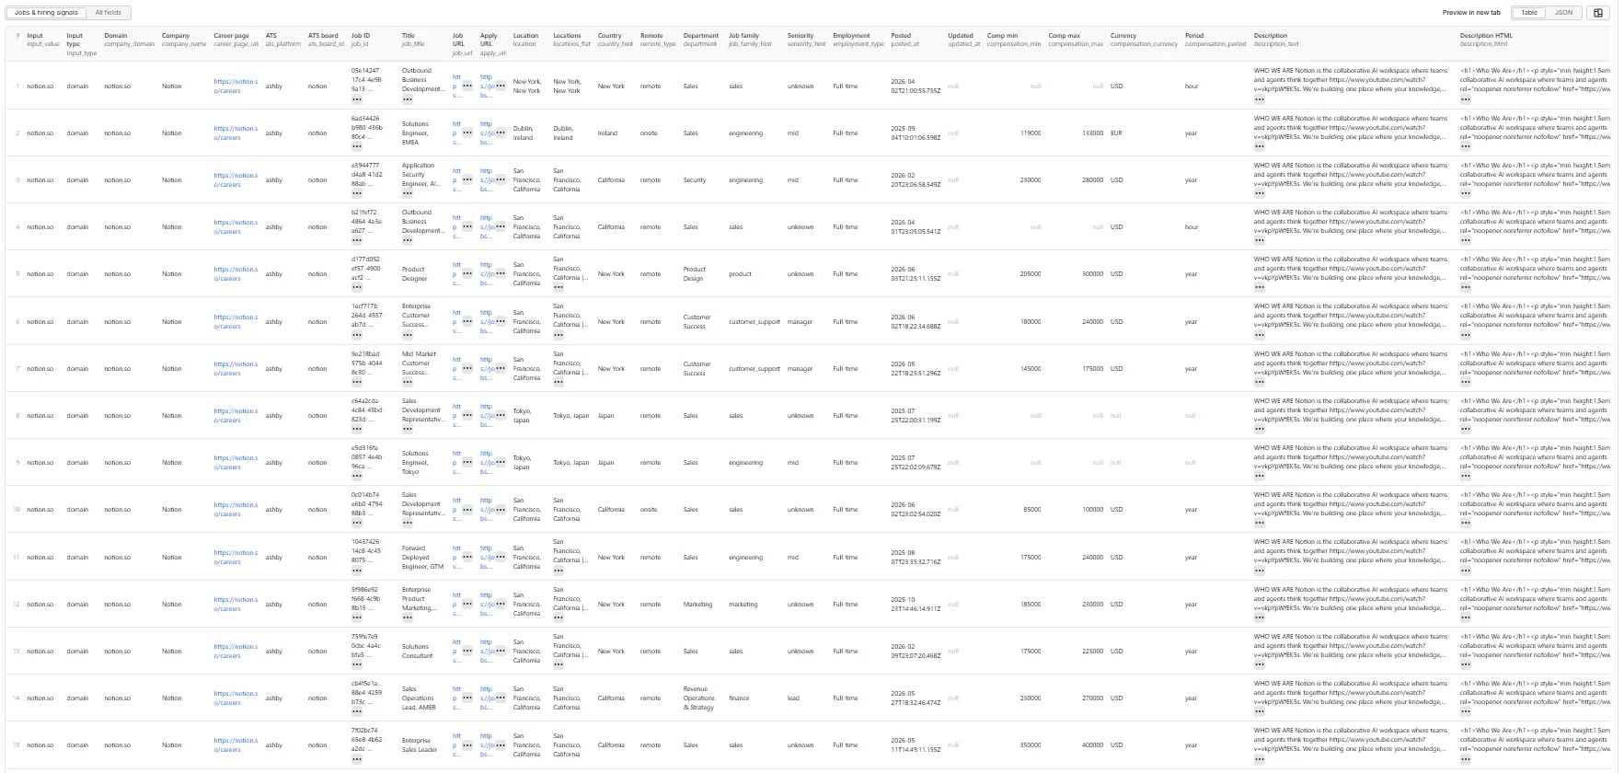This screenshot has height=773, width=1624.
Task: Expand the Job ID ellipsis in row 15
Action: pyautogui.click(x=357, y=758)
